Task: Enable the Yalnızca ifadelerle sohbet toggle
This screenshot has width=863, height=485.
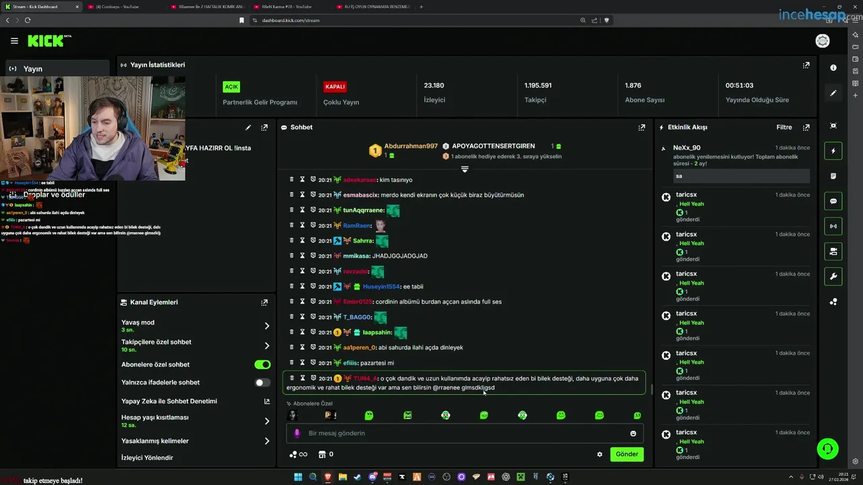Action: tap(262, 383)
